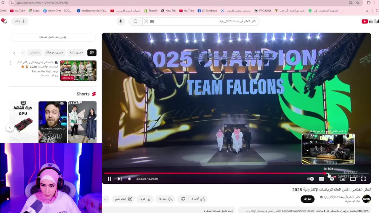This screenshot has width=379, height=213.
Task: Go to previous Shorts with the arrow
Action: (10, 128)
